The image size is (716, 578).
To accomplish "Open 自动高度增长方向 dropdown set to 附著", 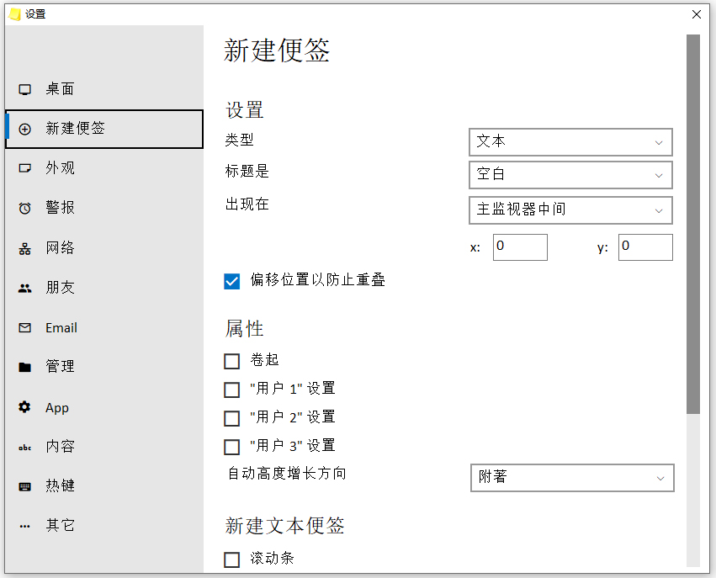I will (x=572, y=477).
